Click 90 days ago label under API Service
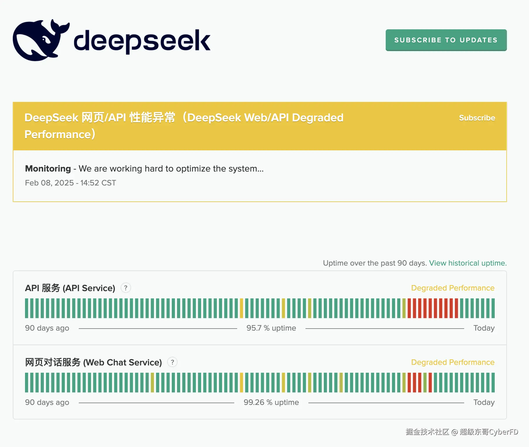The height and width of the screenshot is (447, 529). pos(47,328)
